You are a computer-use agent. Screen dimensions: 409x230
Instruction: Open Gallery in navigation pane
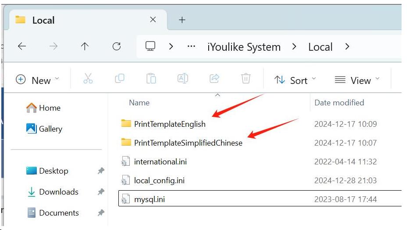(50, 129)
